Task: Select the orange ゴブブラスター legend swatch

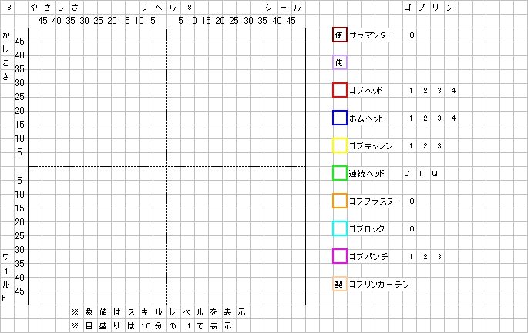Action: [x=340, y=201]
